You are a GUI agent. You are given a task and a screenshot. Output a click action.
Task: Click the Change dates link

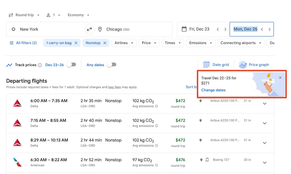(213, 90)
